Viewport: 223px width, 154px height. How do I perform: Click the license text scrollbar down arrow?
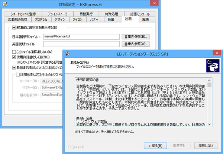click(209, 124)
